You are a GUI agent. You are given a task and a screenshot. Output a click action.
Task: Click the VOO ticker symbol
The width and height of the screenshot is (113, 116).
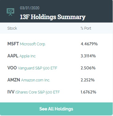[x=12, y=68]
